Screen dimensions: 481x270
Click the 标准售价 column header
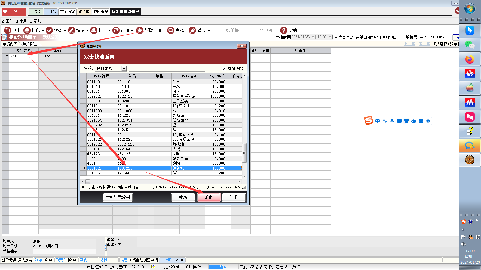point(217,76)
